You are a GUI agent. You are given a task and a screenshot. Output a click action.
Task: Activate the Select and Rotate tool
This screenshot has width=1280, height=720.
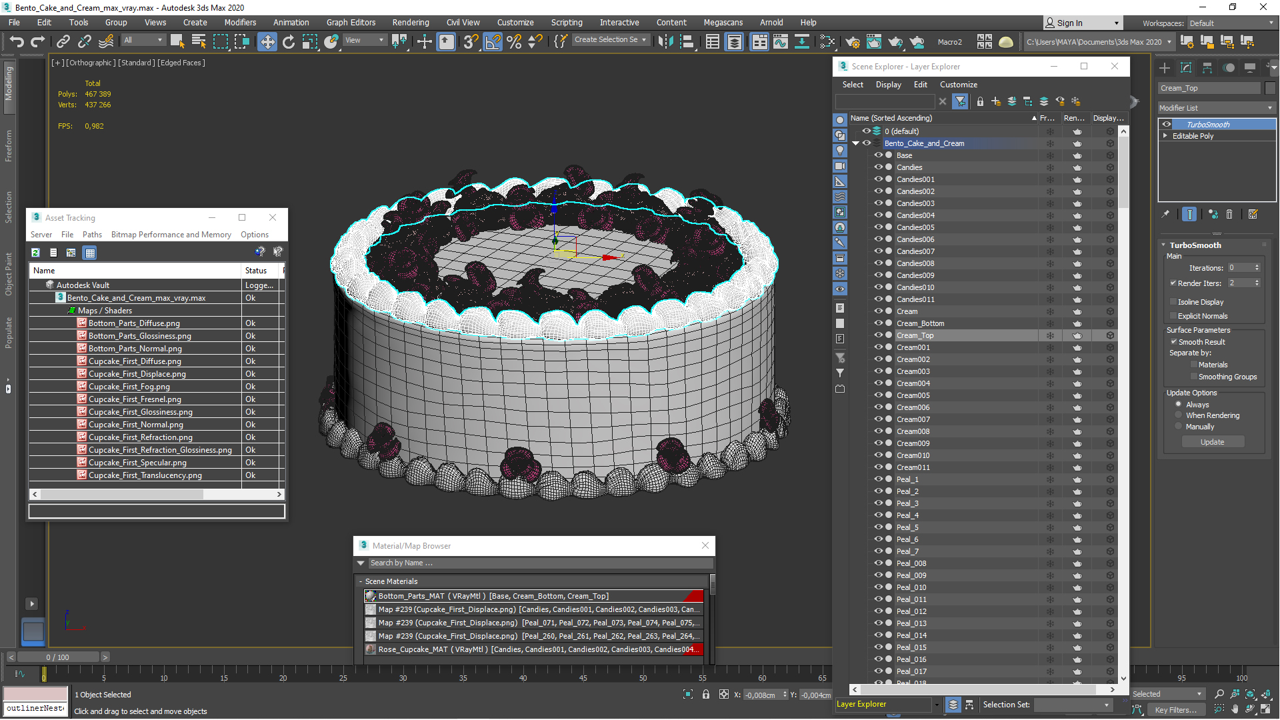pyautogui.click(x=288, y=41)
